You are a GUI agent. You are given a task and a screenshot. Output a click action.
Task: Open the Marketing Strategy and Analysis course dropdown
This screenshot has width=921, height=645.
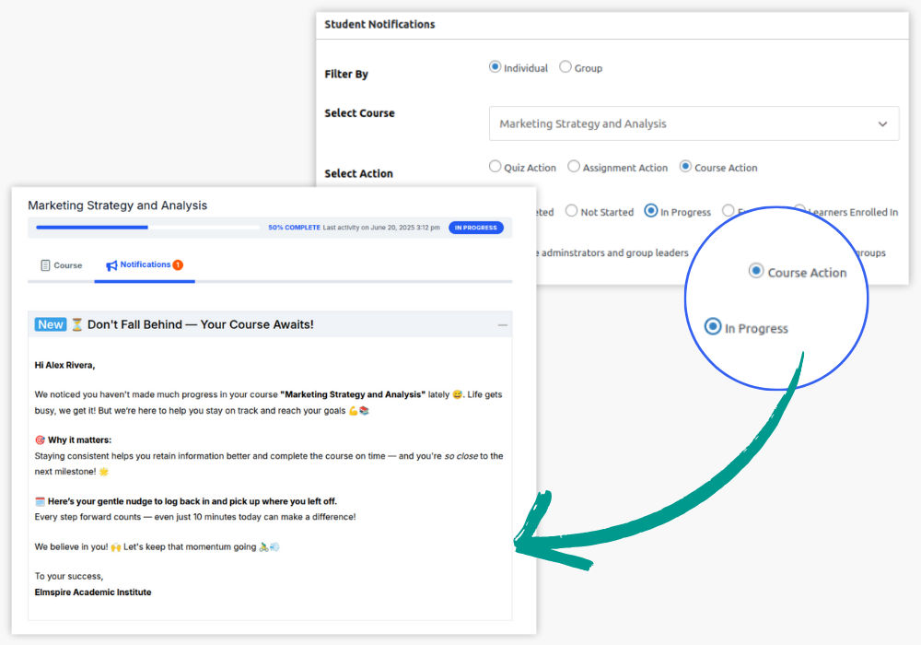pos(694,124)
